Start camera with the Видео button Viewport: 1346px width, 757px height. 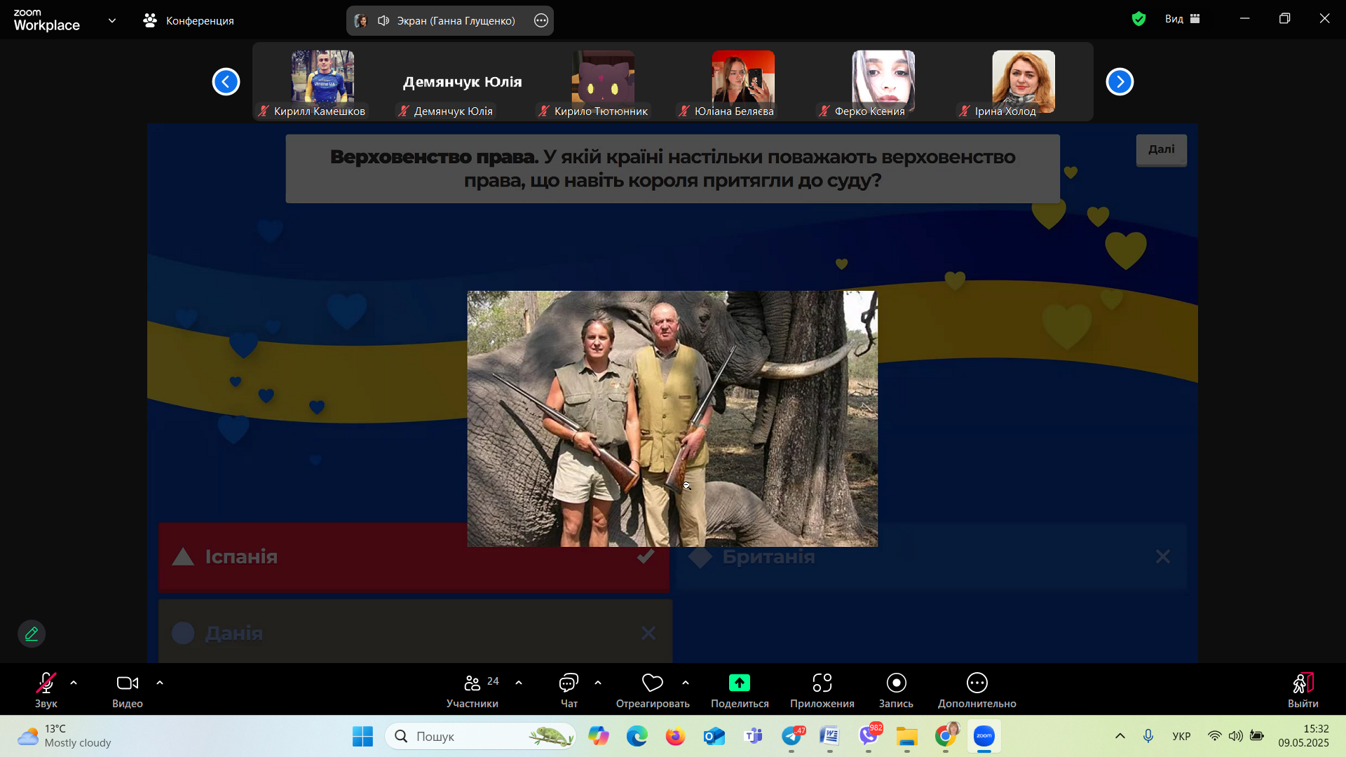[127, 683]
